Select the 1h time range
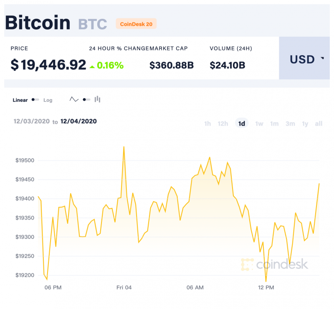The height and width of the screenshot is (309, 334). click(207, 124)
